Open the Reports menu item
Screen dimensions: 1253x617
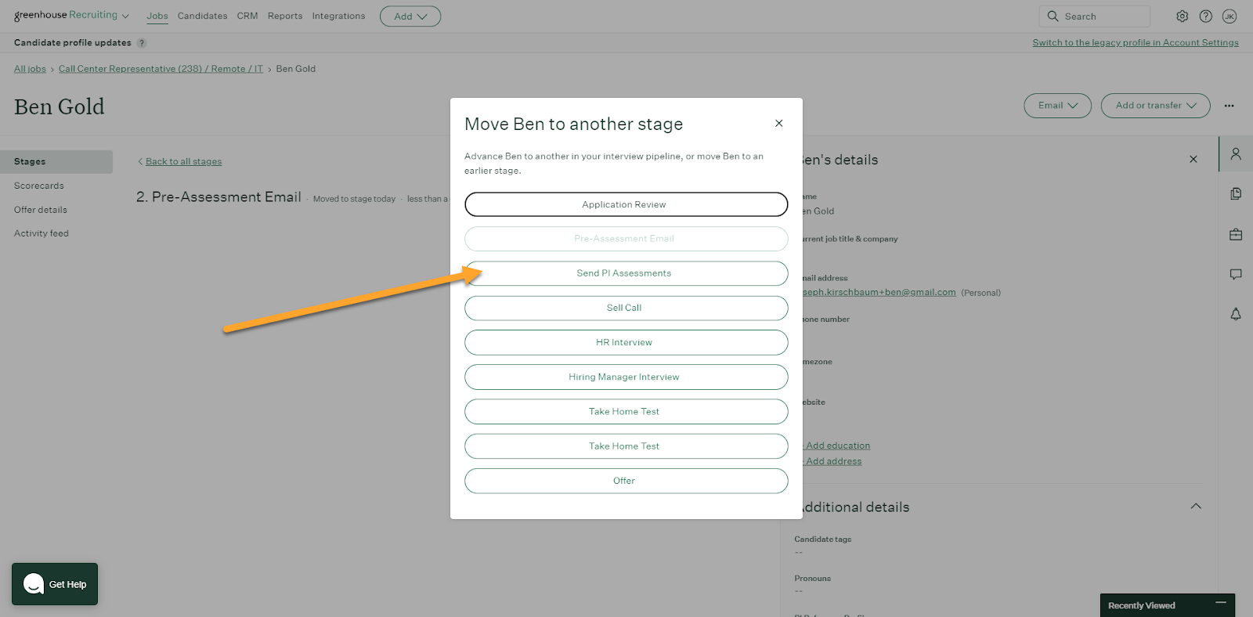click(285, 16)
